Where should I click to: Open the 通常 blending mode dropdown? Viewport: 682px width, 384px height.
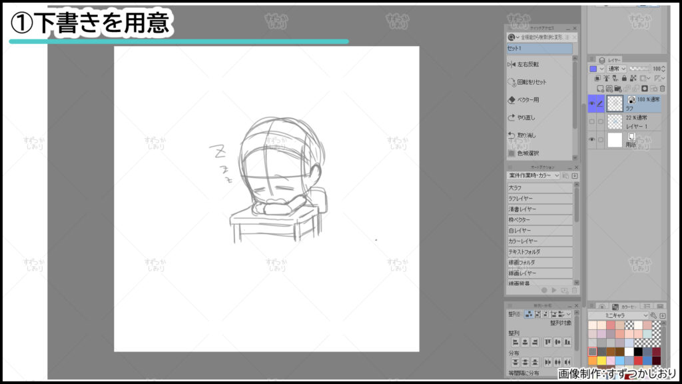pyautogui.click(x=617, y=69)
